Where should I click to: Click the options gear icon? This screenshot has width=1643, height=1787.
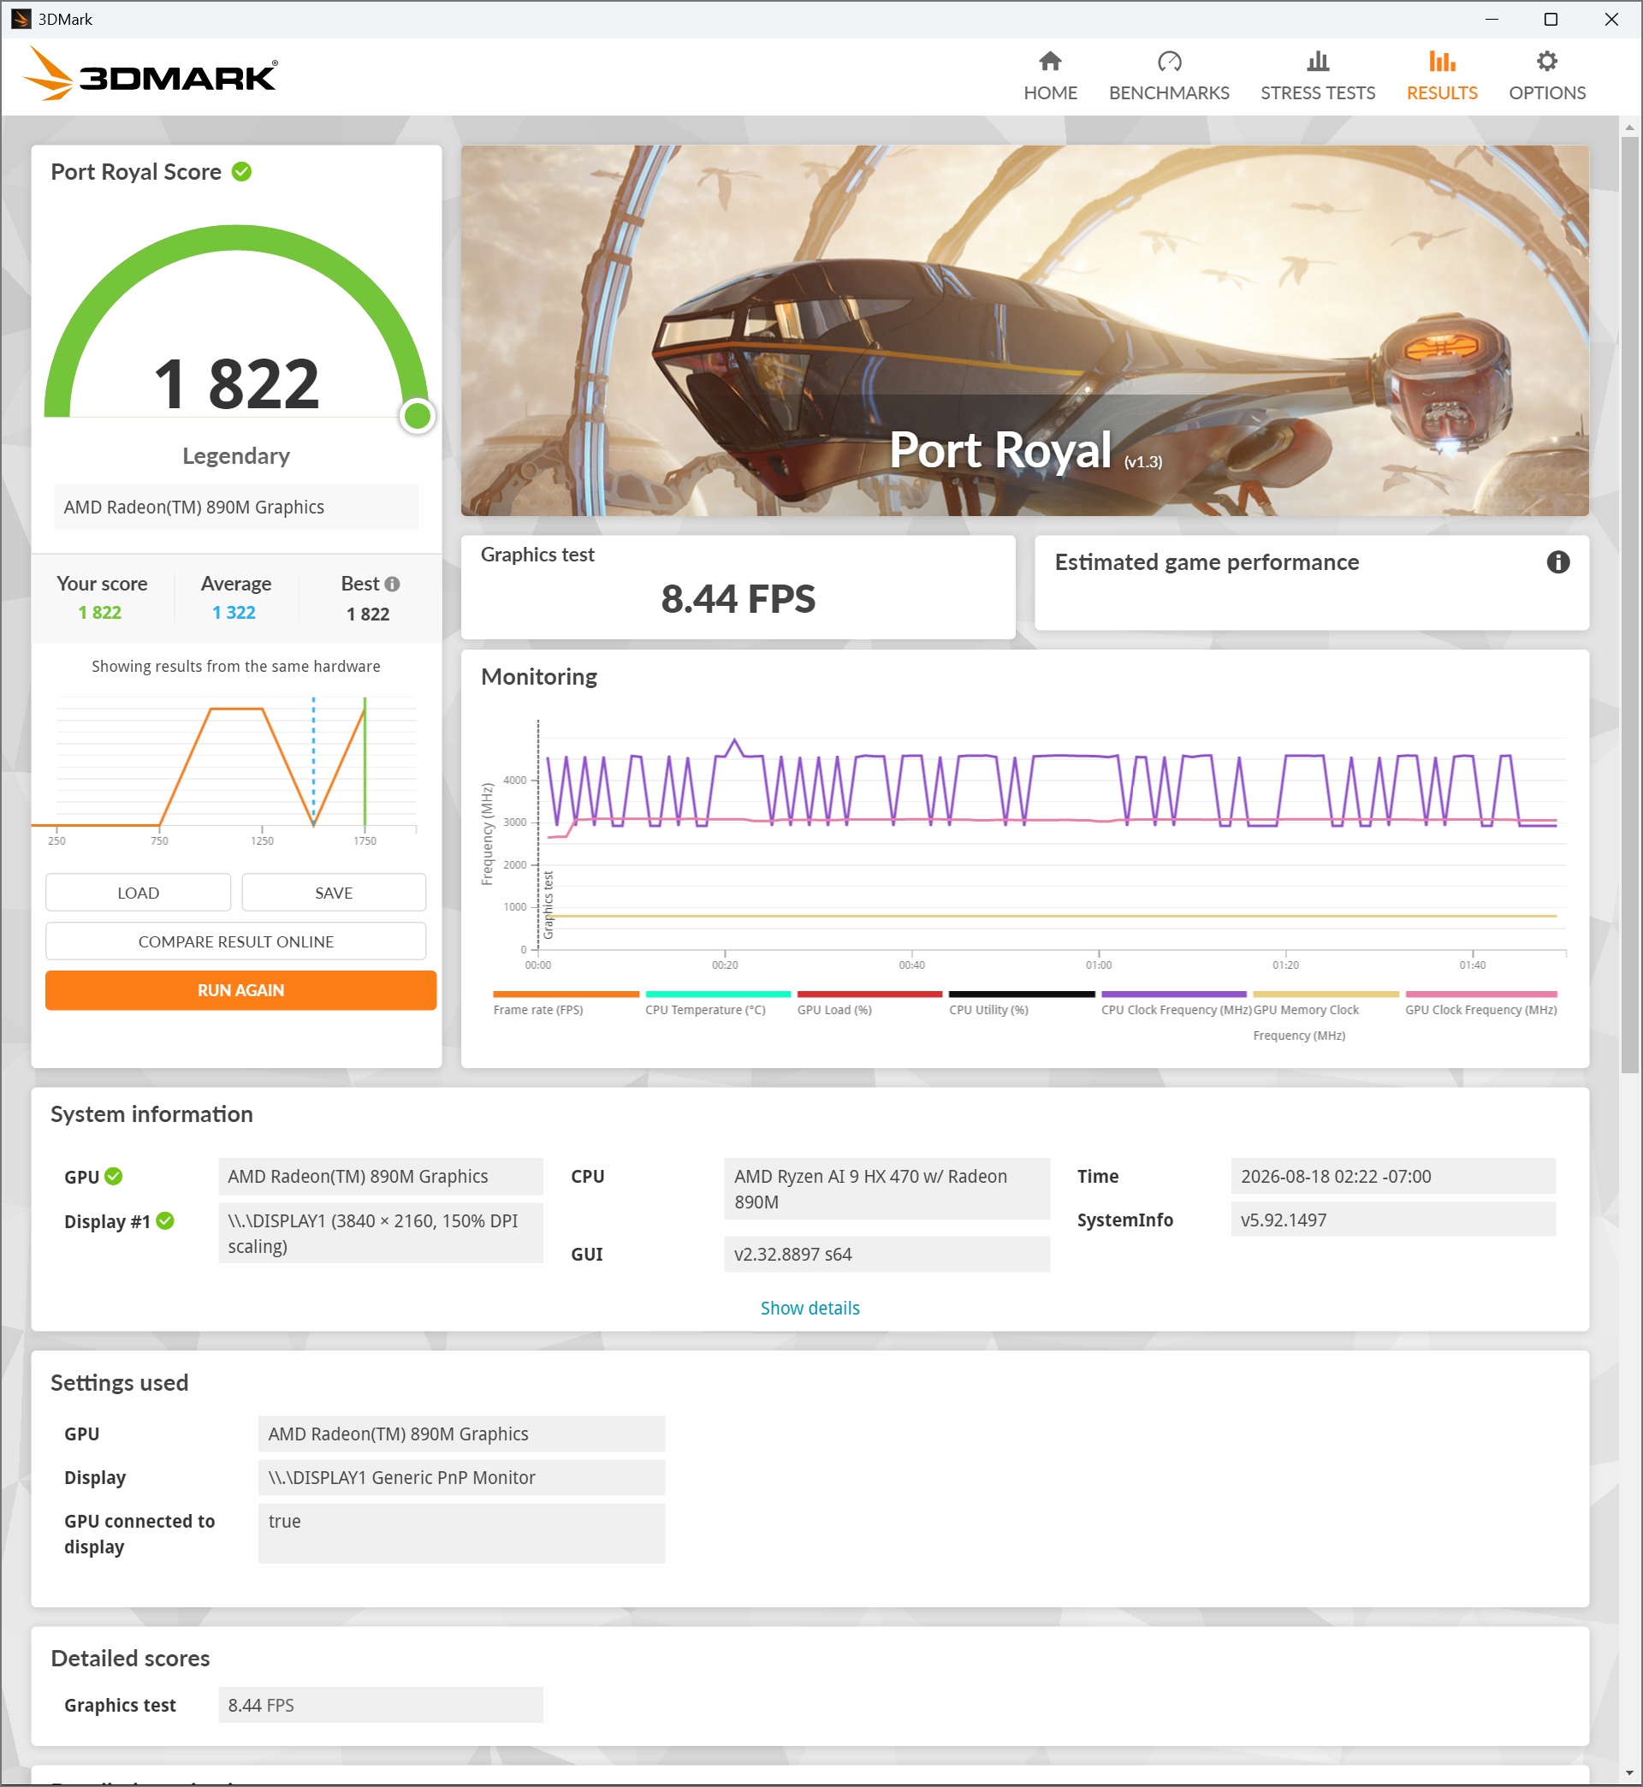coord(1547,62)
